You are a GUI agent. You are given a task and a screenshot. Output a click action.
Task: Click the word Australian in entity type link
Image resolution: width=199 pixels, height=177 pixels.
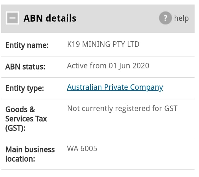pos(85,87)
